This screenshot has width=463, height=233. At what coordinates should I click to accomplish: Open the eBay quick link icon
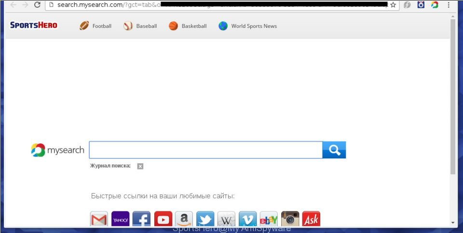pyautogui.click(x=269, y=219)
